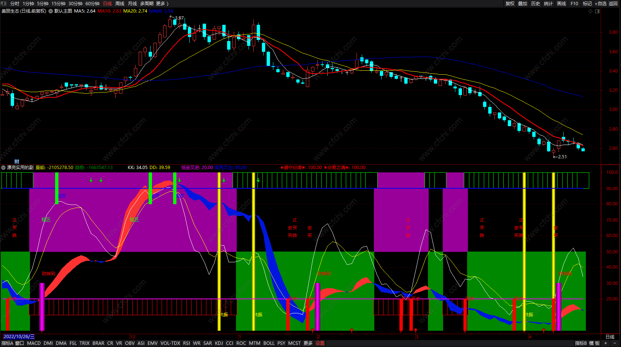Add stock with +自选 button
This screenshot has height=347, width=621.
601,3
